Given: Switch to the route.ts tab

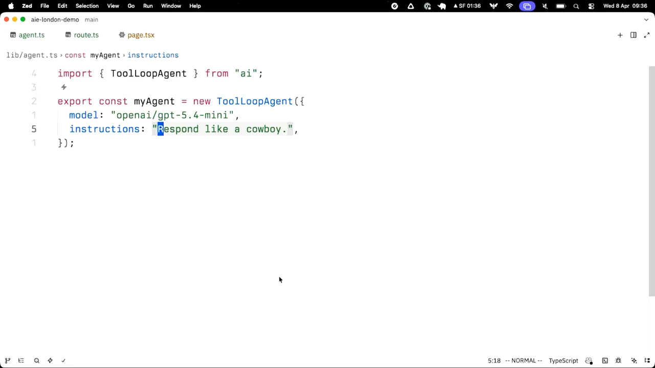Looking at the screenshot, I should [82, 35].
